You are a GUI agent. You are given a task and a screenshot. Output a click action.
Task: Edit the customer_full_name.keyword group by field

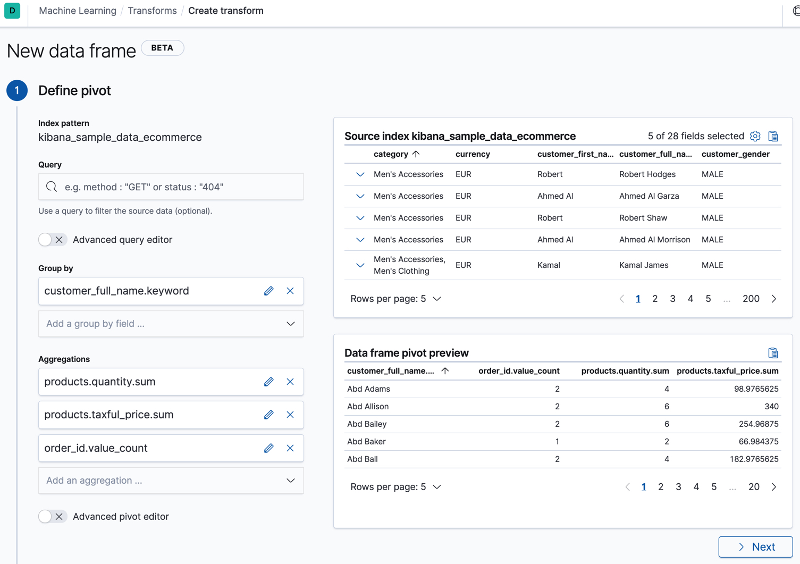tap(268, 291)
